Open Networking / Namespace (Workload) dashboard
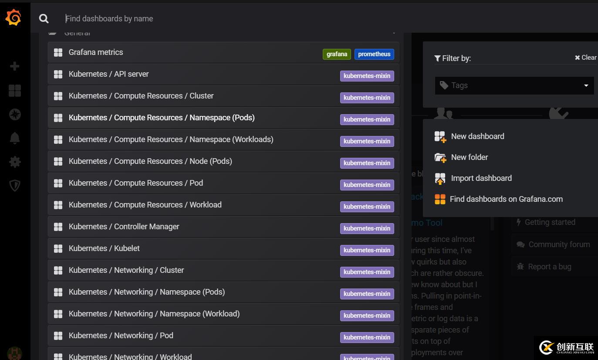The width and height of the screenshot is (598, 360). (x=223, y=314)
